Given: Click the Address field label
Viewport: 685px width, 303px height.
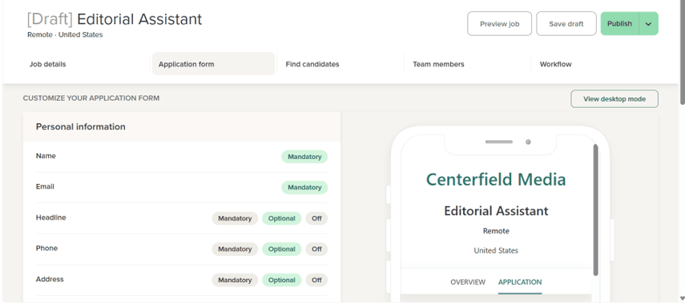Looking at the screenshot, I should click(x=50, y=279).
